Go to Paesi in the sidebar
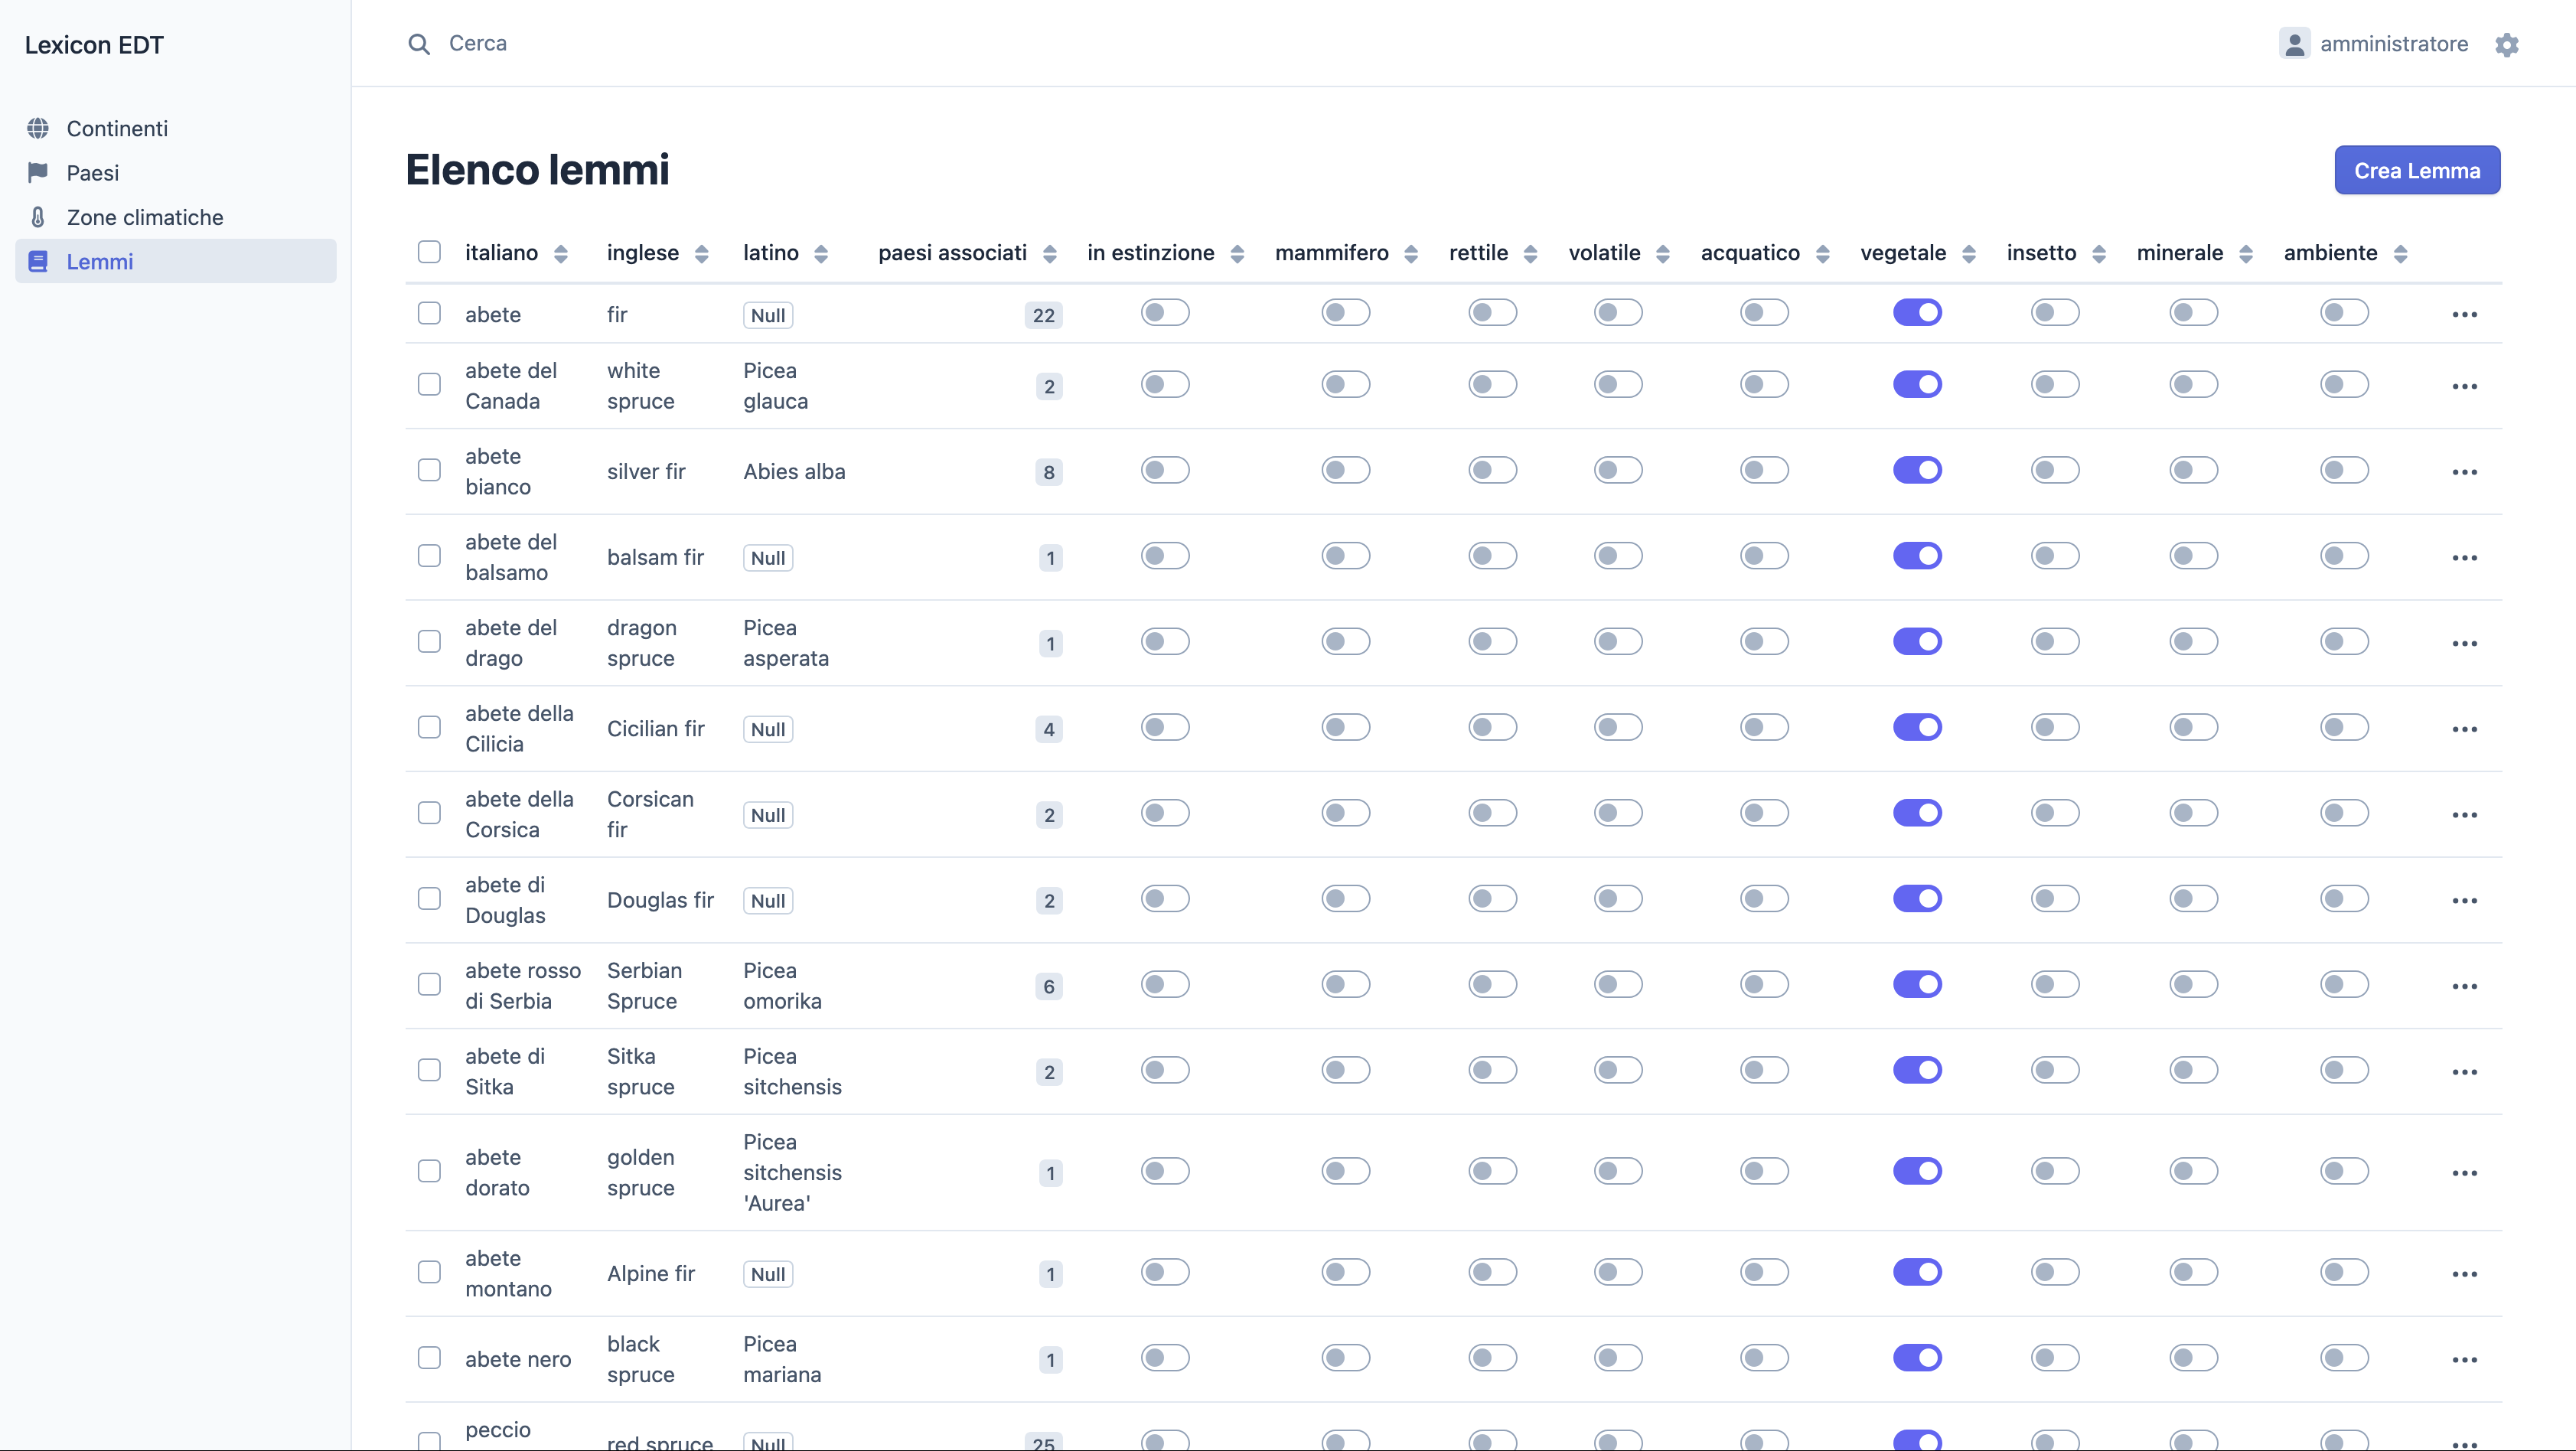The image size is (2576, 1451). tap(93, 173)
